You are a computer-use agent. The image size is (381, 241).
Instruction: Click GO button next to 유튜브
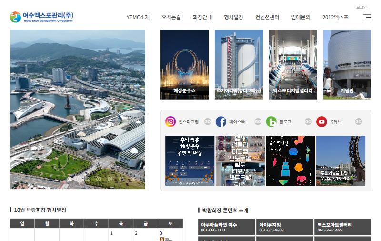[x=359, y=121]
